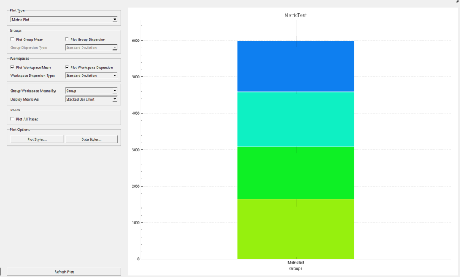
Task: Click the 4000 y-axis label
Action: [136, 113]
